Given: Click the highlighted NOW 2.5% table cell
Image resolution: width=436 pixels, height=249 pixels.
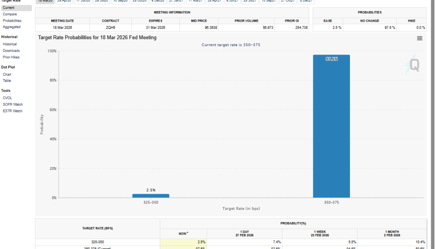Looking at the screenshot, I should click(183, 242).
